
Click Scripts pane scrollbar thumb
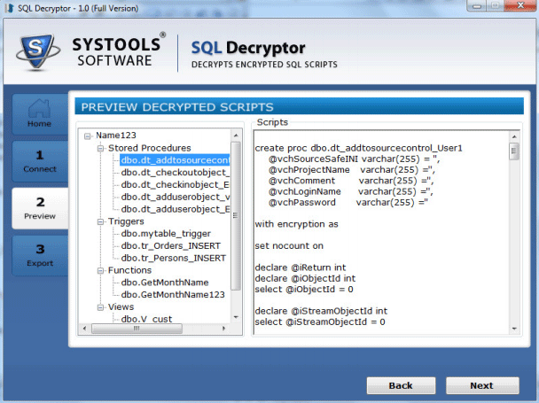pyautogui.click(x=514, y=151)
